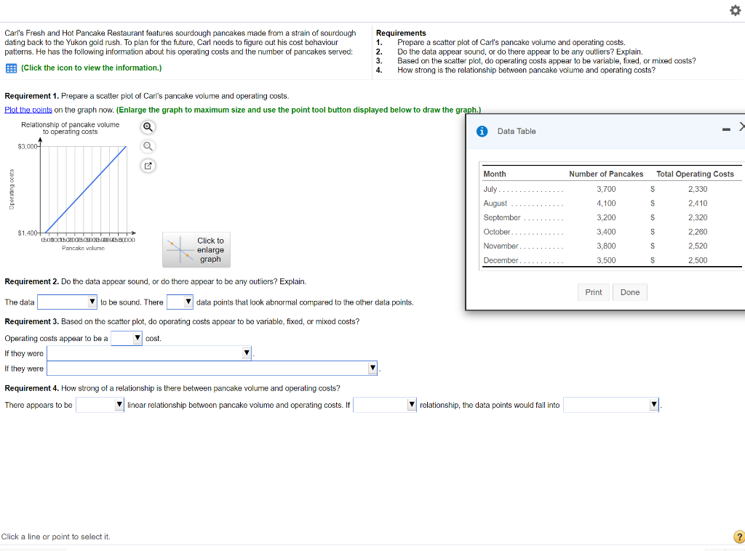Click the 'Total Operating Costs' header
Image resolution: width=745 pixels, height=551 pixels.
point(695,174)
